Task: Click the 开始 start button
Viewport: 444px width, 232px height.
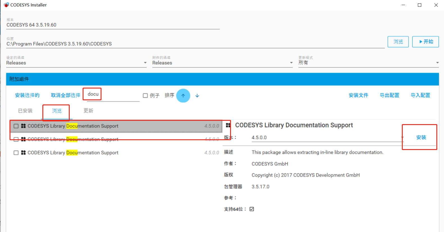Action: click(x=425, y=42)
